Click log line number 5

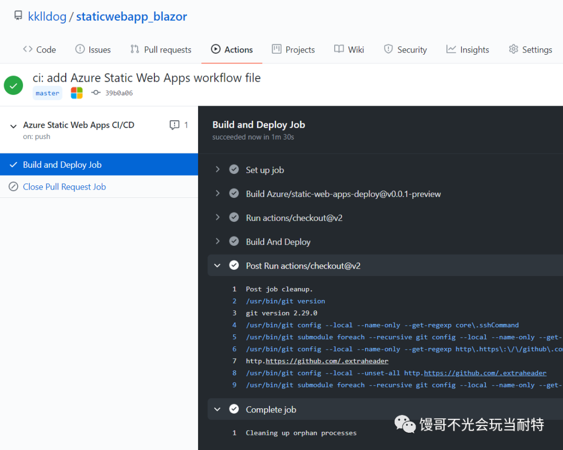coord(235,337)
